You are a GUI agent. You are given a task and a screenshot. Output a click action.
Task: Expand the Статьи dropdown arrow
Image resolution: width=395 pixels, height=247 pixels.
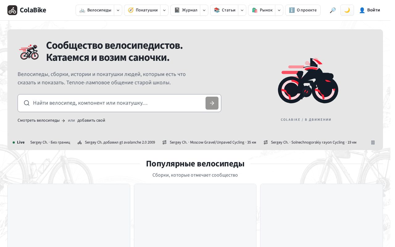242,10
